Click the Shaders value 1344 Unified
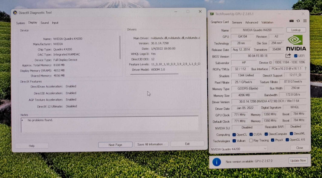322x178 pixels. click(x=245, y=76)
